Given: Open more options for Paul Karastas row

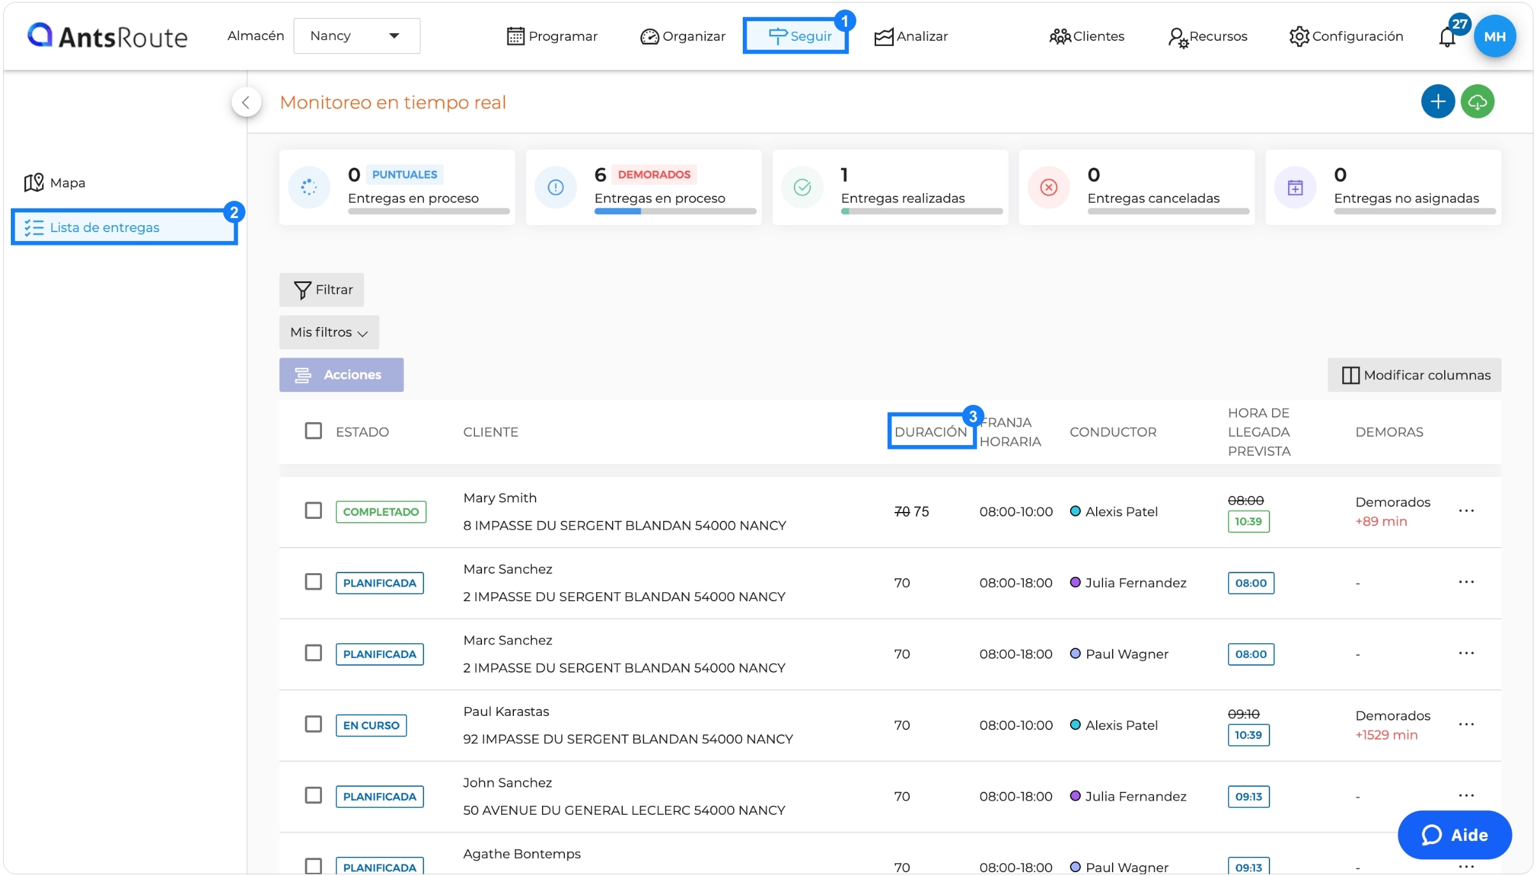Looking at the screenshot, I should [x=1467, y=725].
